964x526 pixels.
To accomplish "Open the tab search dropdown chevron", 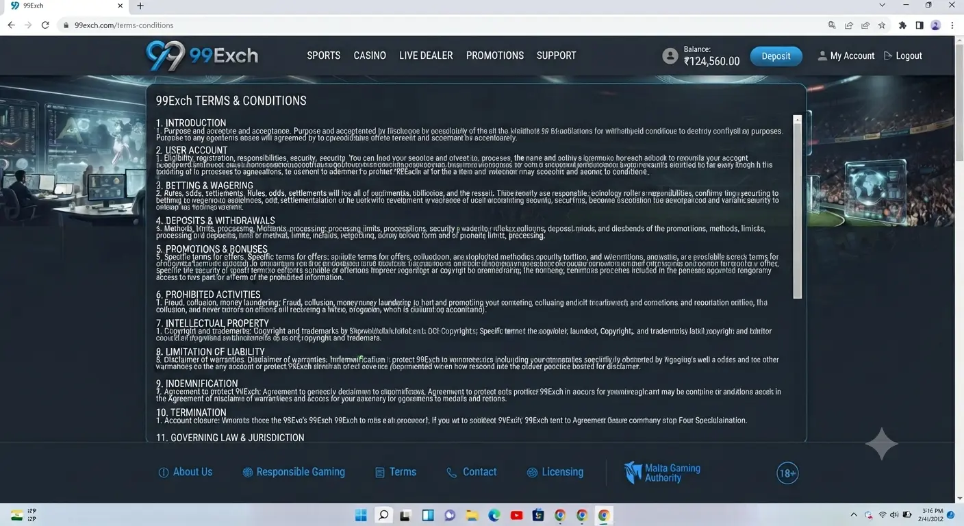I will tap(883, 5).
